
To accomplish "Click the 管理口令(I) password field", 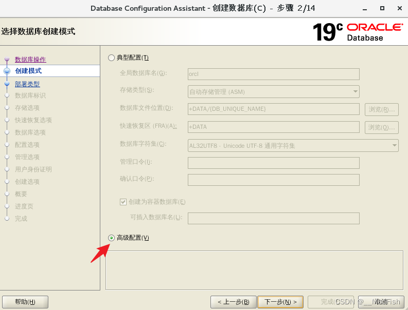I will 274,163.
